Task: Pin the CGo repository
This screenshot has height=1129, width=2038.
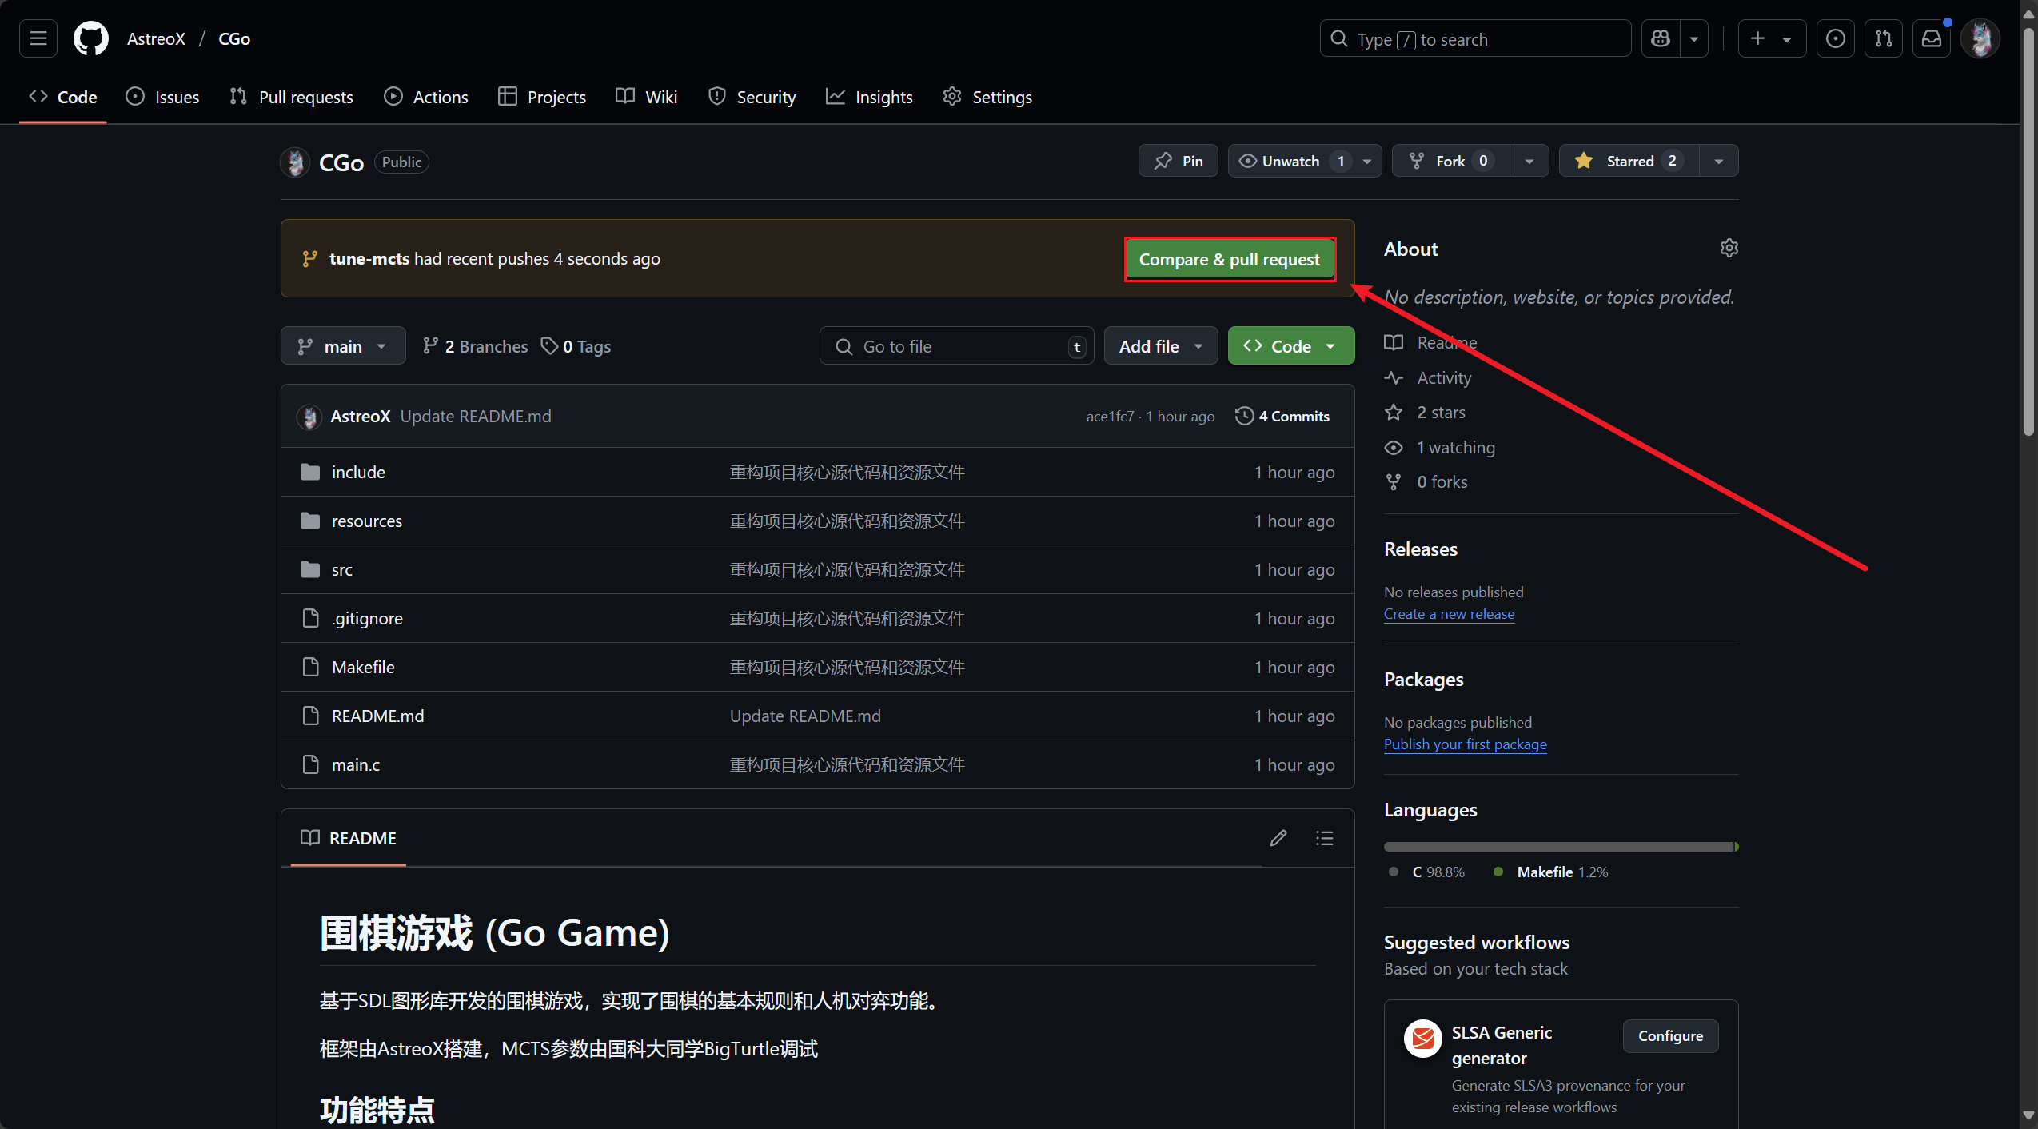Action: [1178, 161]
